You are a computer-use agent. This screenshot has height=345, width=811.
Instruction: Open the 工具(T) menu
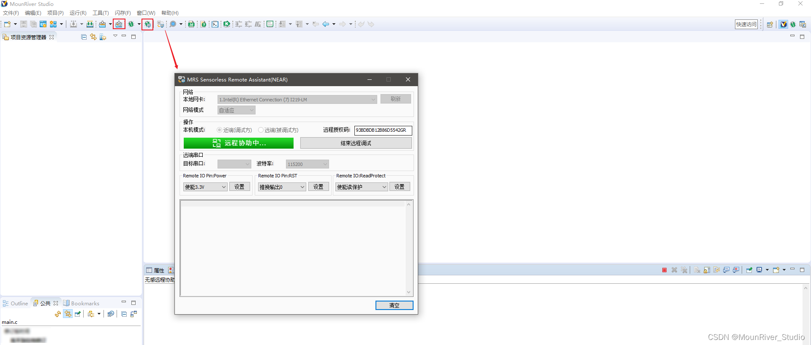pos(101,13)
